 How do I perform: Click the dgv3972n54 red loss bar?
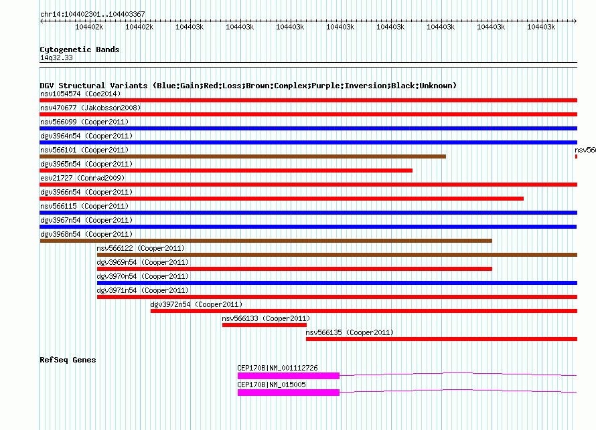coord(364,311)
